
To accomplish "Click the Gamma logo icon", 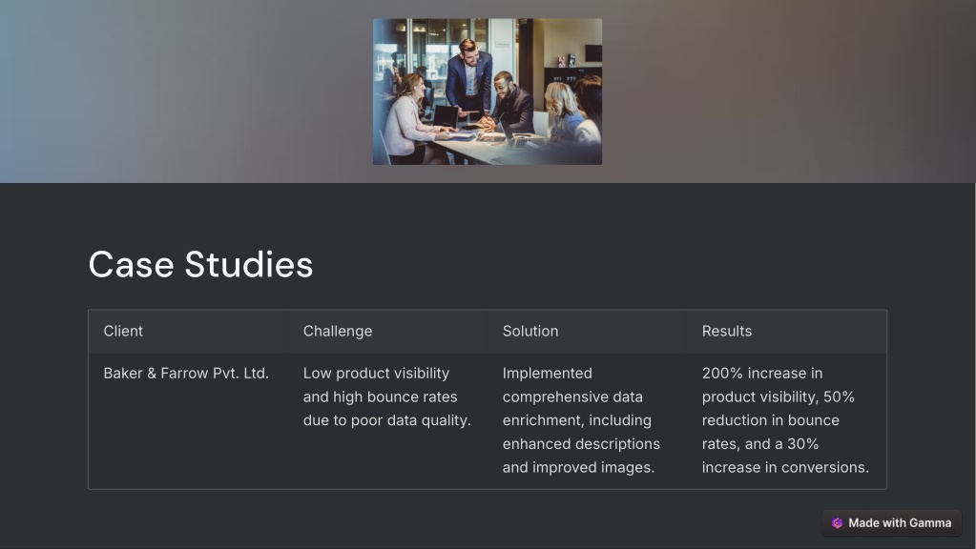I will (x=837, y=523).
